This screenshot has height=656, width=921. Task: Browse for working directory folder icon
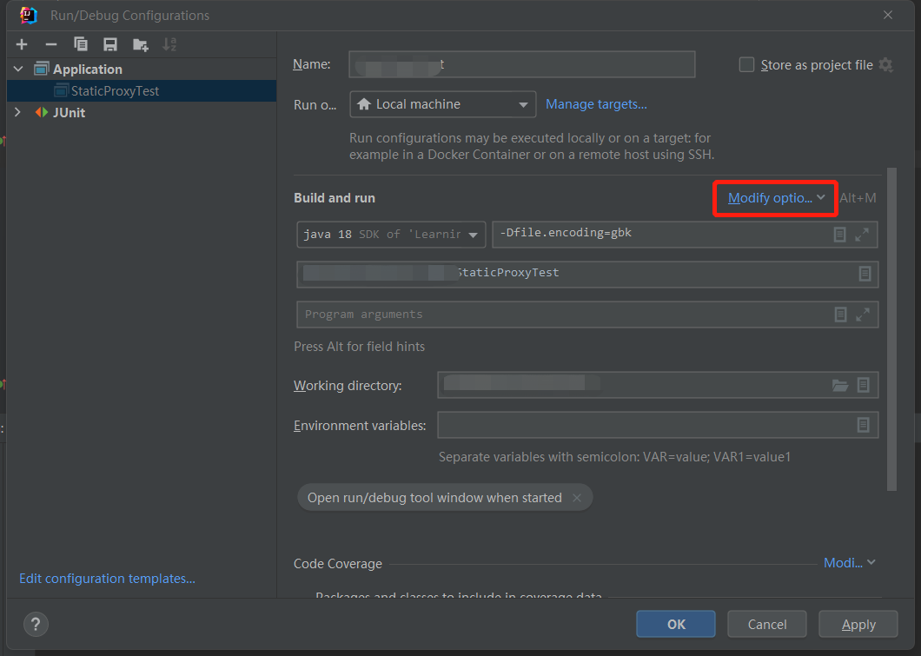(x=840, y=385)
